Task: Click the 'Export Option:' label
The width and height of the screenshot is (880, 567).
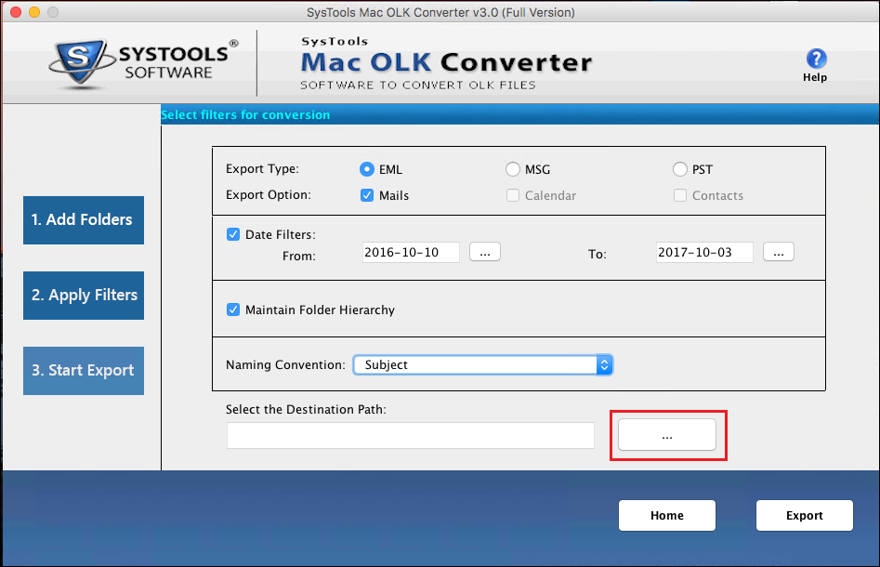Action: 269,195
